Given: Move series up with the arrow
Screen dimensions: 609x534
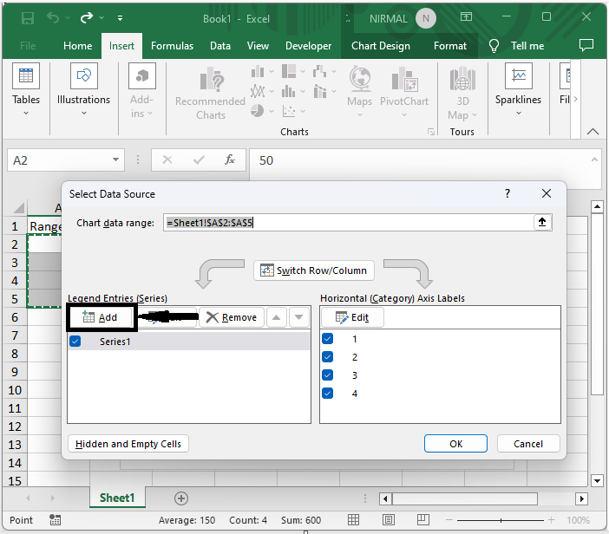Looking at the screenshot, I should click(276, 317).
